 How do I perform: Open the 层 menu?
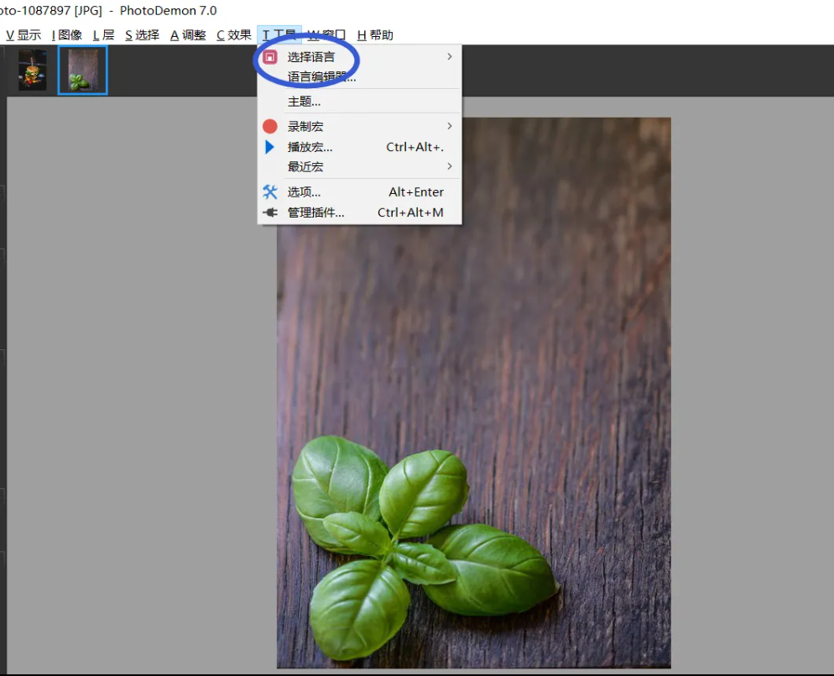(104, 35)
